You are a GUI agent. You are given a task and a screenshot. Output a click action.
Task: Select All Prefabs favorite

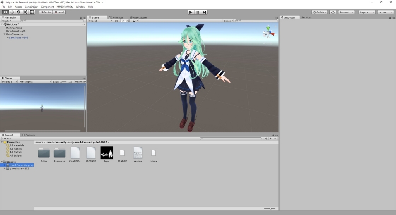16,152
